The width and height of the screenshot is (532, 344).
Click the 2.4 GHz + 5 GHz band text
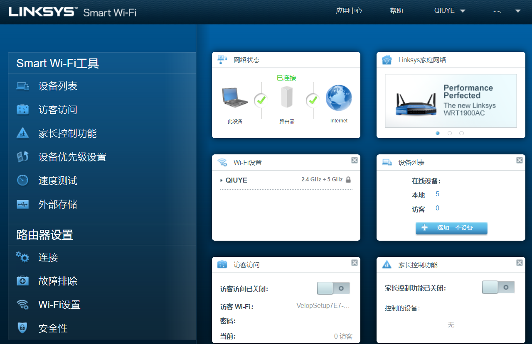[322, 180]
